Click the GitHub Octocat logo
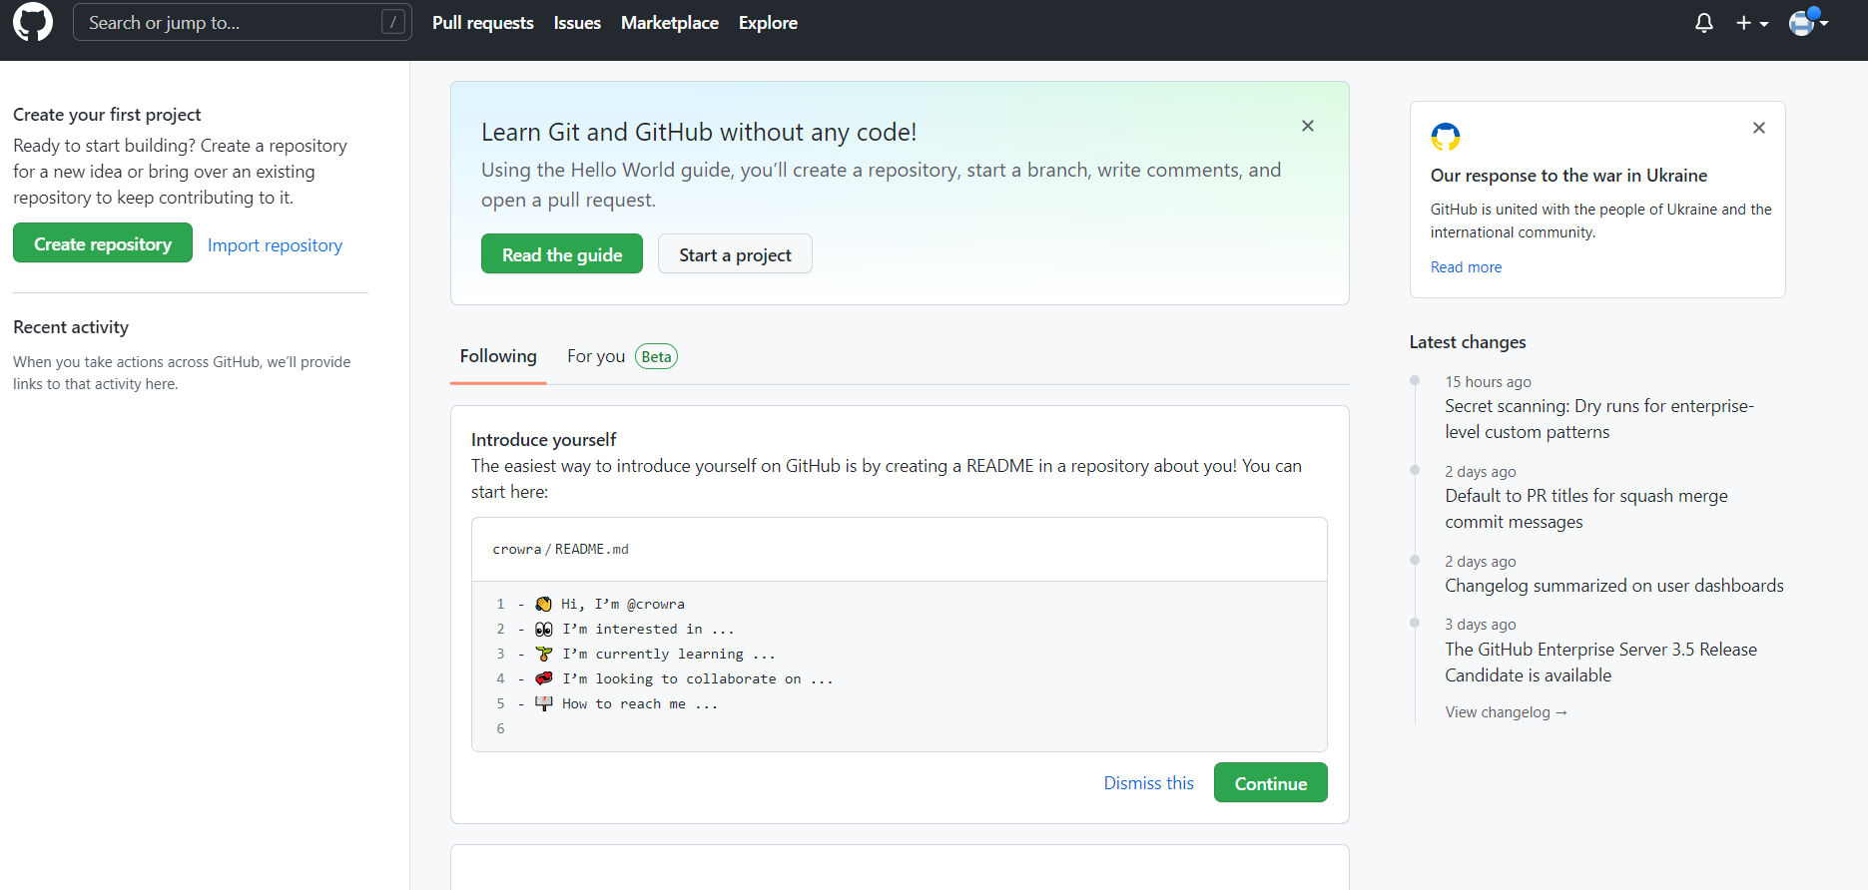This screenshot has height=890, width=1868. coord(33,22)
